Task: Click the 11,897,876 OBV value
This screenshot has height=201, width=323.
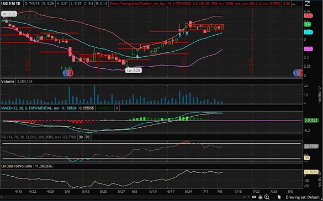Action: 44,166
